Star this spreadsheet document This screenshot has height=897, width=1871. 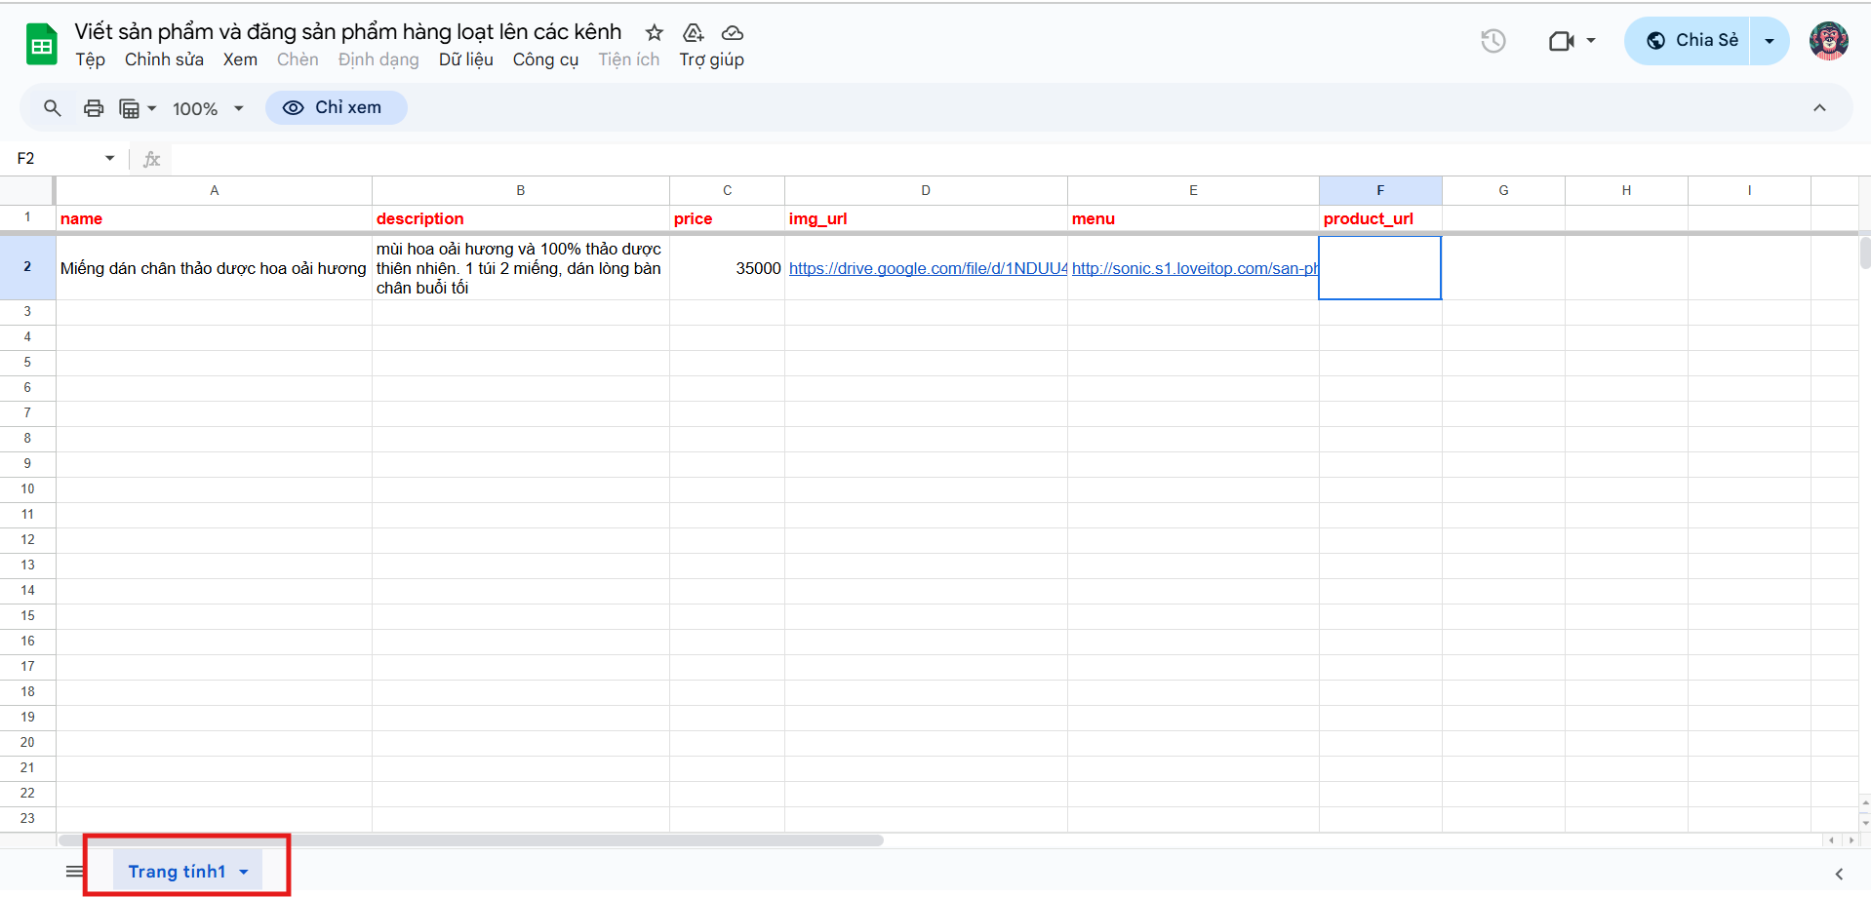655,33
